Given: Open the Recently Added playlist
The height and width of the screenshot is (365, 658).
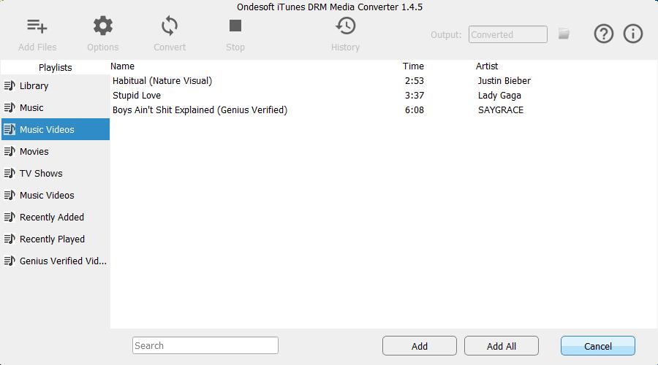Looking at the screenshot, I should (55, 217).
